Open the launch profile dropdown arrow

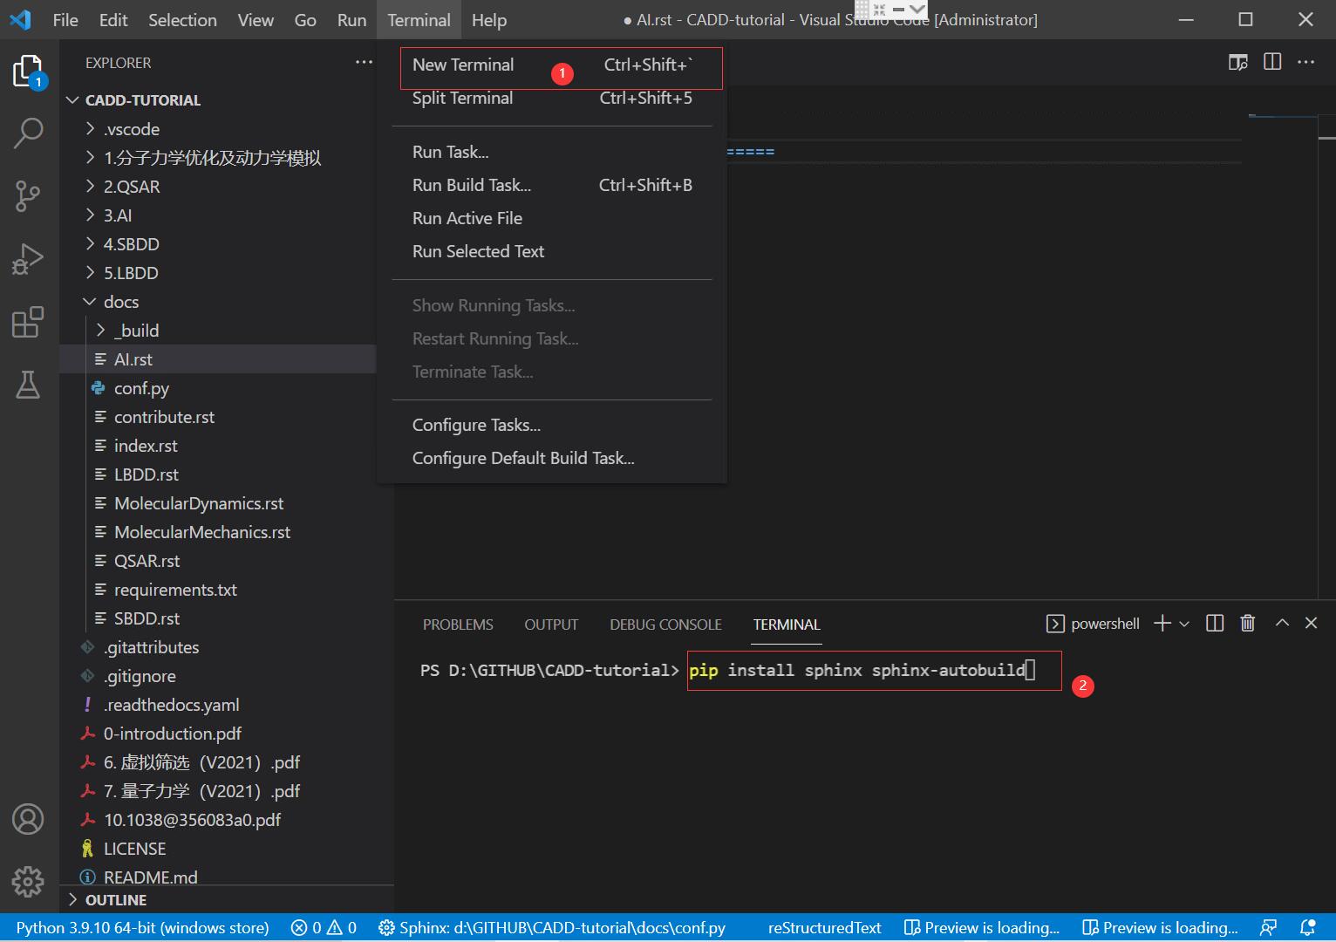point(1184,624)
